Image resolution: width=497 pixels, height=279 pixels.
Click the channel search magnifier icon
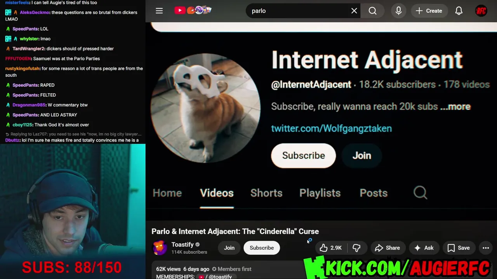pos(420,193)
